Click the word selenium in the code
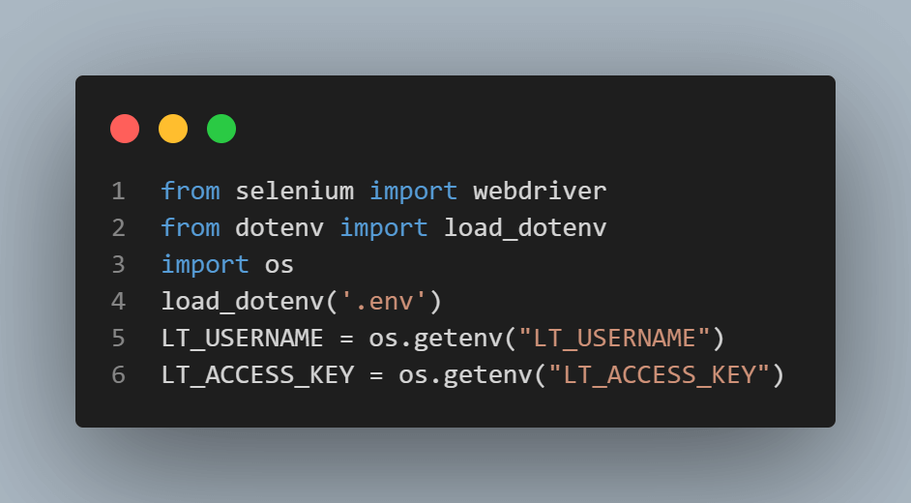Image resolution: width=911 pixels, height=503 pixels. point(294,192)
